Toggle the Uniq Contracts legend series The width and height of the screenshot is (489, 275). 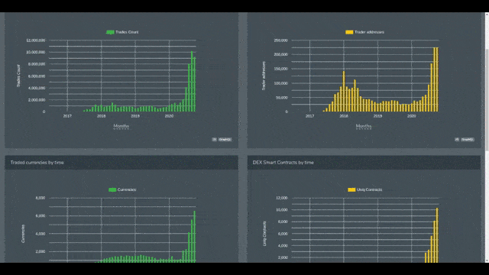tap(365, 189)
